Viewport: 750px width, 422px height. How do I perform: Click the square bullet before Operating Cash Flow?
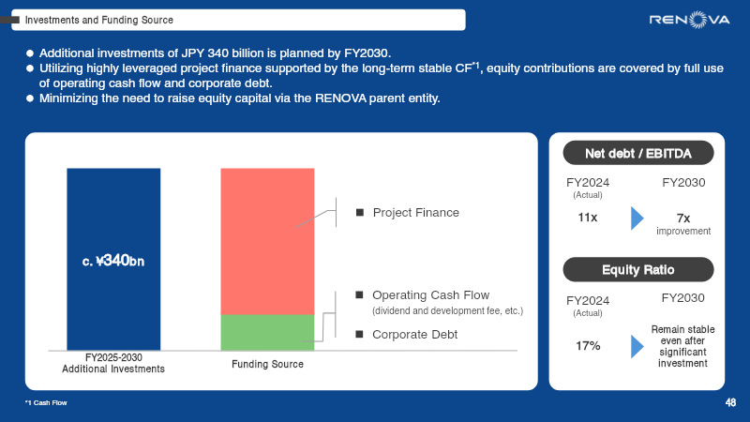click(360, 295)
